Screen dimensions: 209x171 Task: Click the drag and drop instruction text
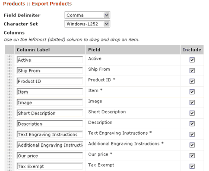click(72, 40)
